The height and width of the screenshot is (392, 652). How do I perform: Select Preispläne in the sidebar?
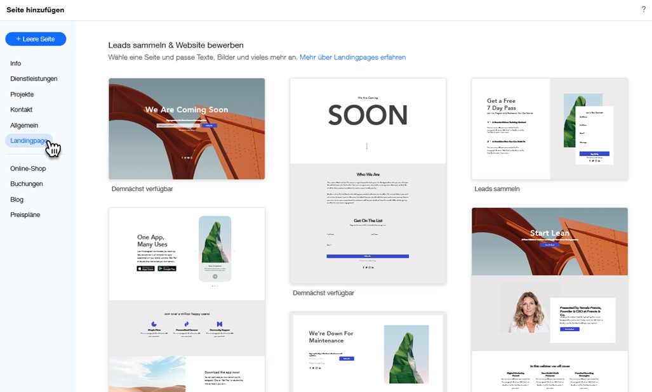tap(25, 215)
